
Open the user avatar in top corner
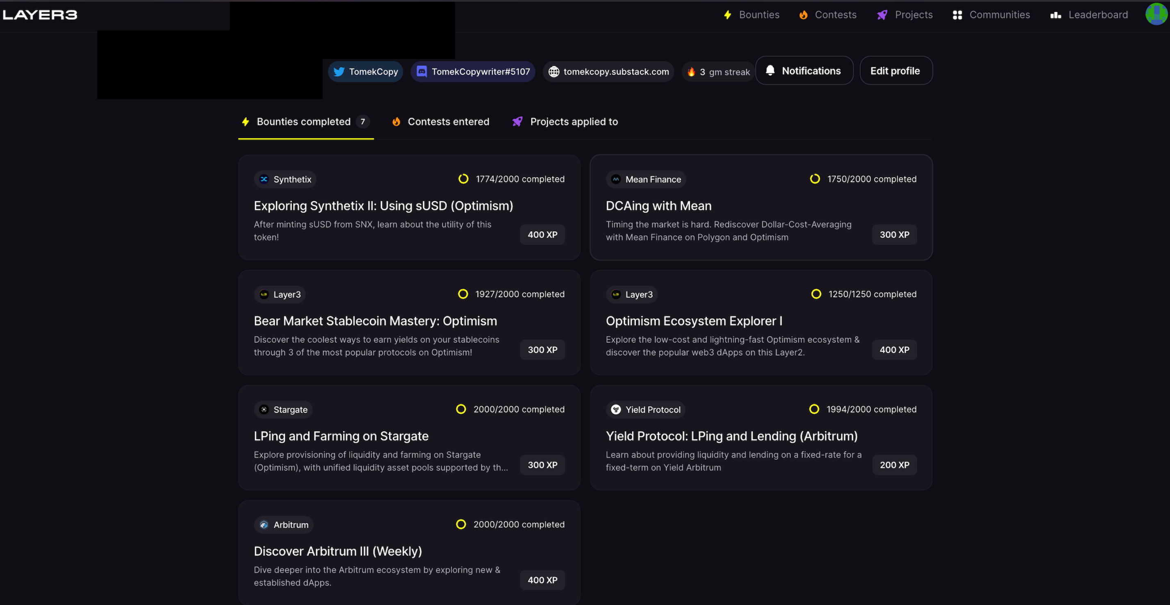[1156, 14]
